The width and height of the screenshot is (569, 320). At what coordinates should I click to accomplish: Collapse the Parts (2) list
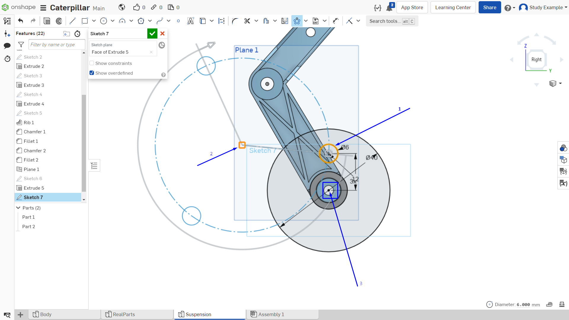[18, 208]
